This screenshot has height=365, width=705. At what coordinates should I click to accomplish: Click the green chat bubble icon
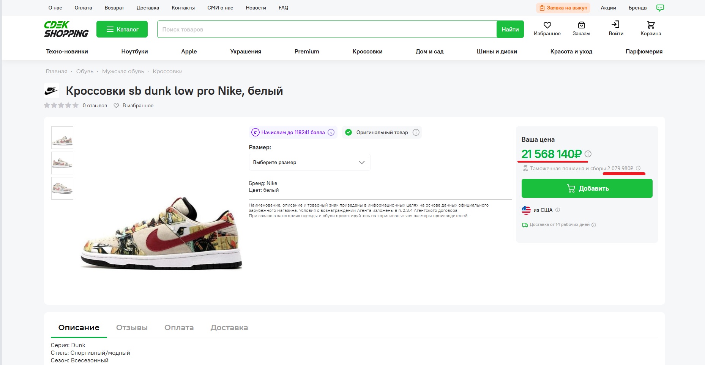click(660, 8)
